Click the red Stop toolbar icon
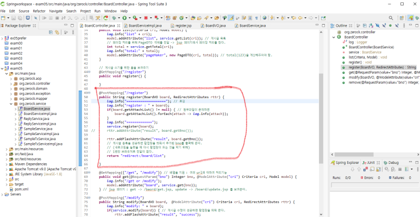 [x=146, y=18]
